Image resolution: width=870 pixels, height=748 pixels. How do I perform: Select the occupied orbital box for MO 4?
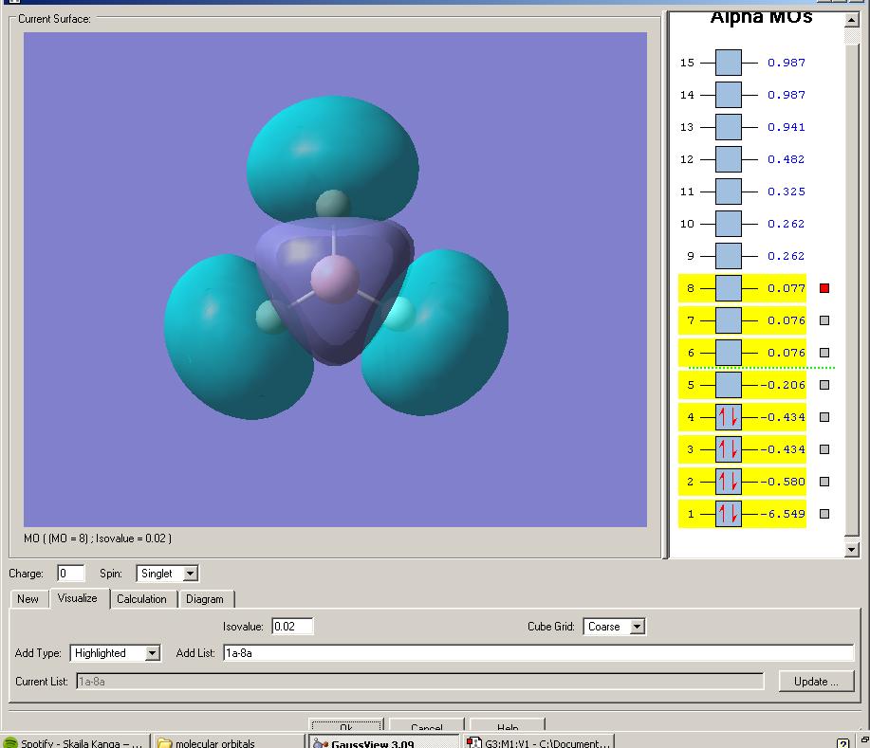pos(728,417)
